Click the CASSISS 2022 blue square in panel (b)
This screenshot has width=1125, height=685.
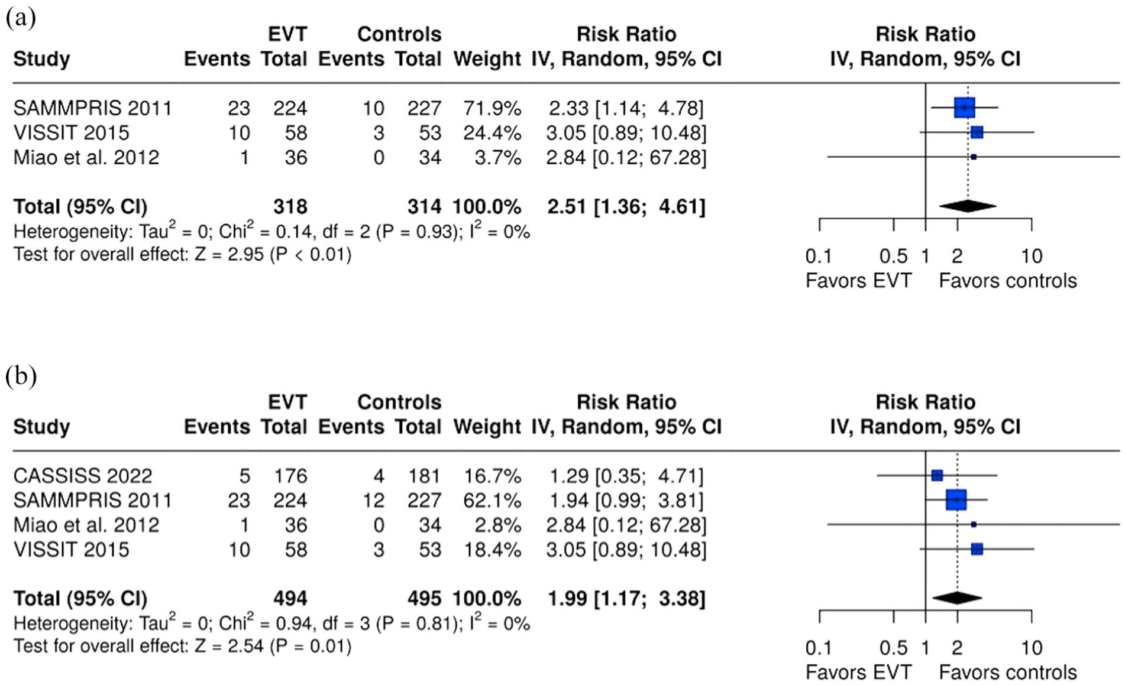pos(937,475)
